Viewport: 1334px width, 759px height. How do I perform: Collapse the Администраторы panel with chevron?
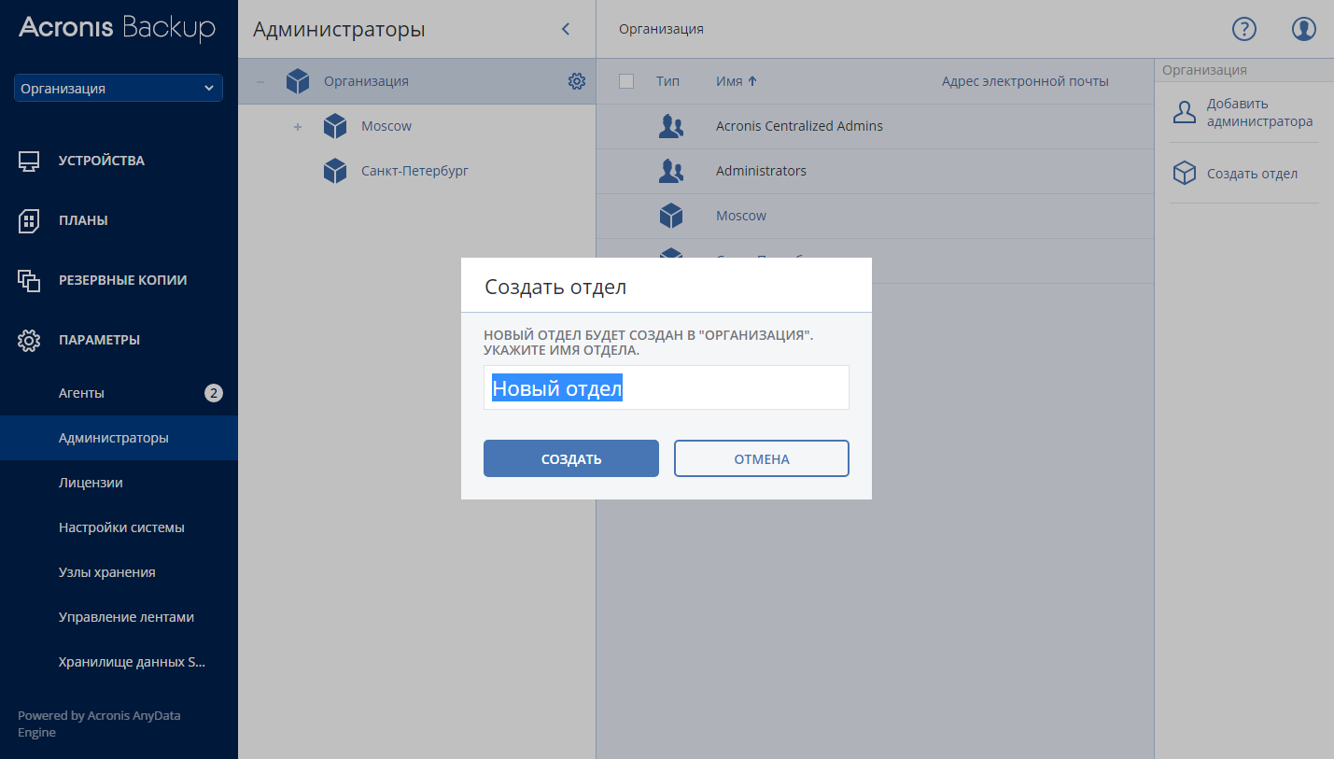click(565, 29)
